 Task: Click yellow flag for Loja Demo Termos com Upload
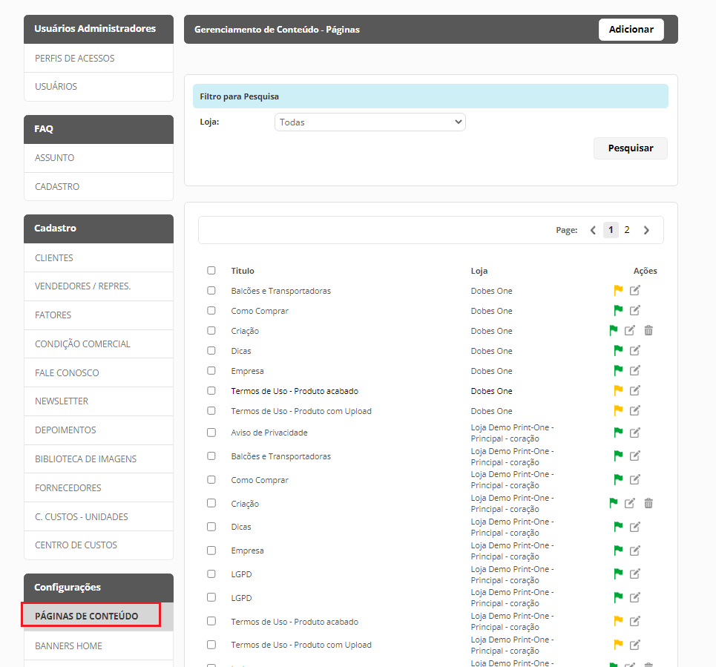pyautogui.click(x=618, y=645)
